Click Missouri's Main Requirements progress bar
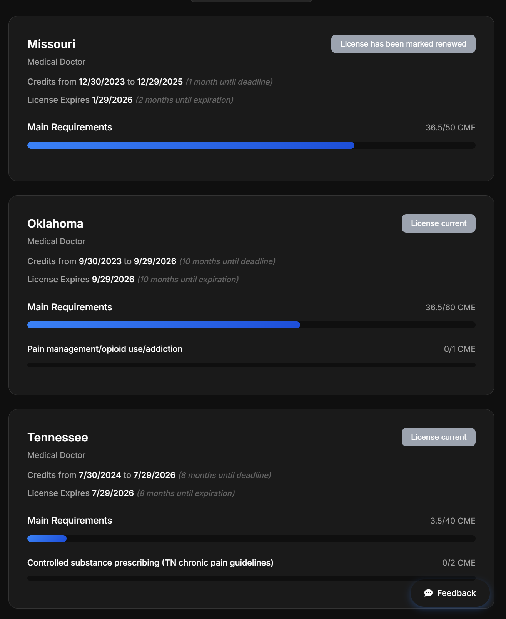The image size is (506, 619). [x=251, y=145]
